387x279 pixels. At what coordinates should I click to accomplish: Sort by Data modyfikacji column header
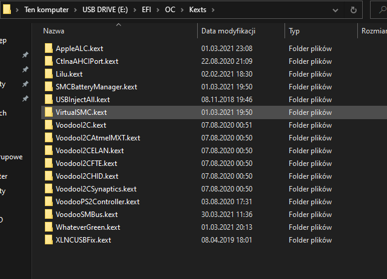(x=228, y=31)
